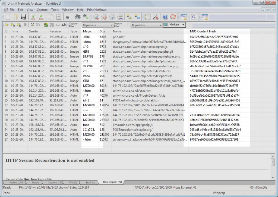Click the lifebuoy support icon
The width and height of the screenshot is (278, 197).
click(173, 17)
